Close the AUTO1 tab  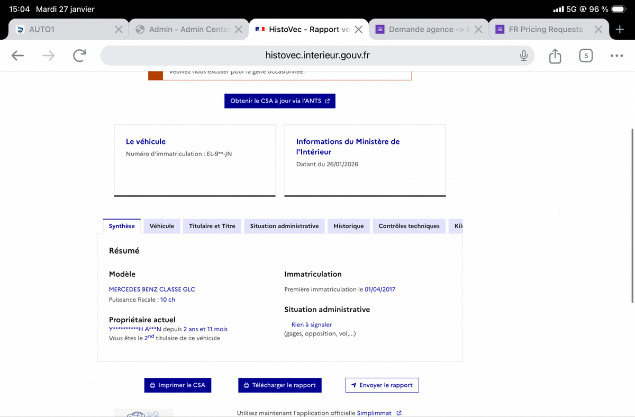pyautogui.click(x=119, y=30)
